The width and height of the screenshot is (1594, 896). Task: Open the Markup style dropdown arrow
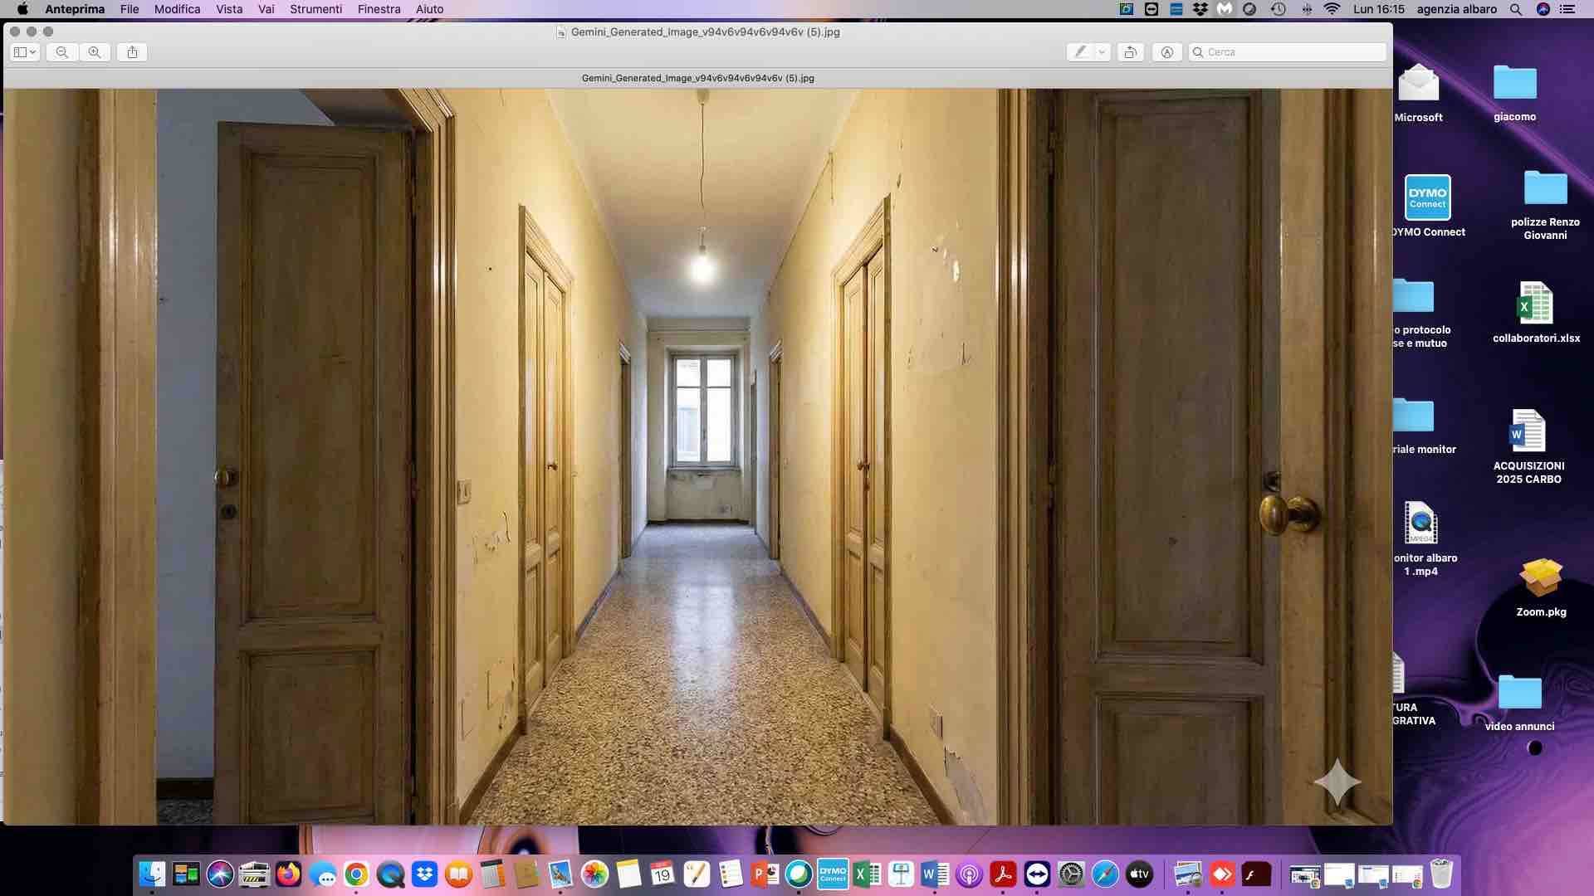[1102, 51]
